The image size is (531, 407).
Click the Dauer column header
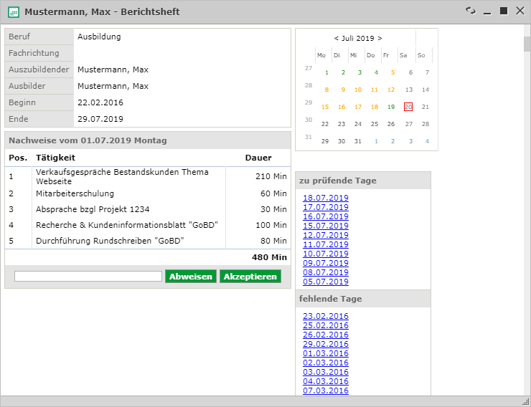point(258,158)
